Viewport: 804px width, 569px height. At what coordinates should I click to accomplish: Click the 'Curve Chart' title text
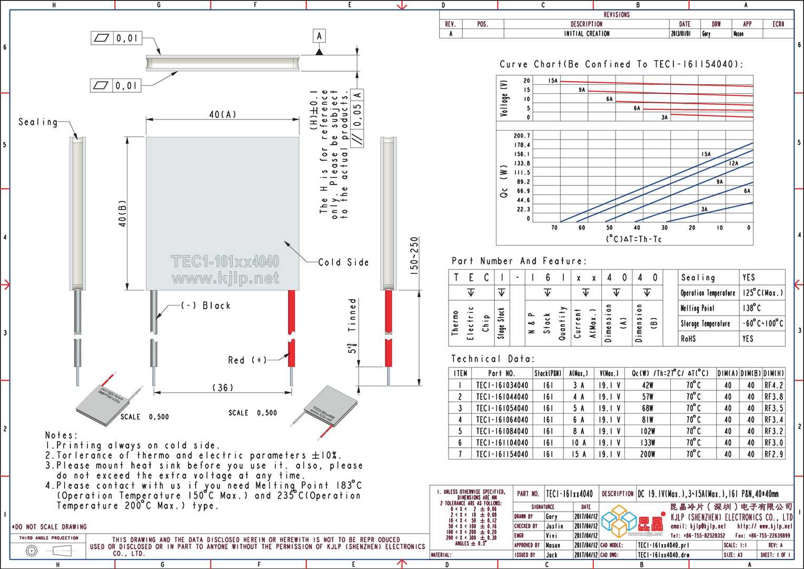621,64
